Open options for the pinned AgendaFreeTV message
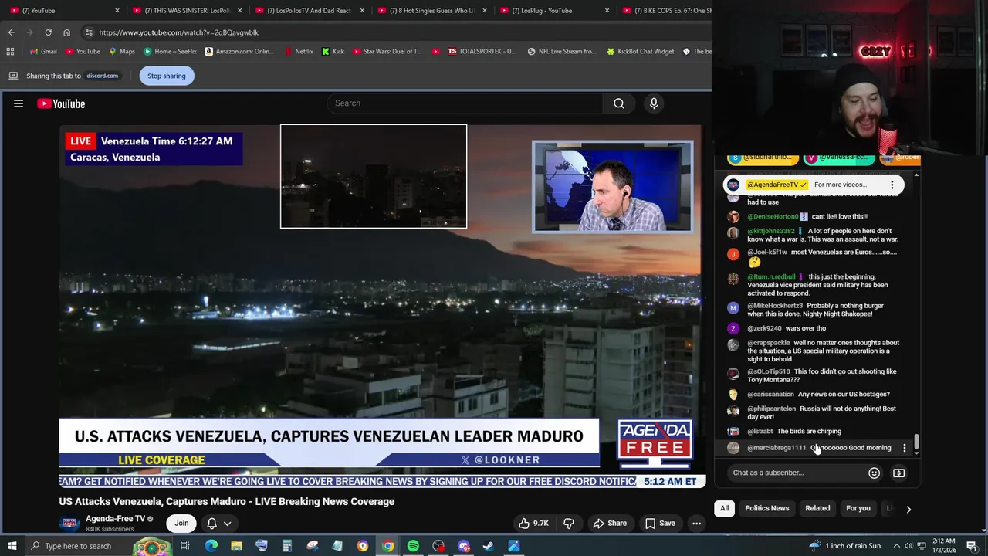The image size is (988, 556). (892, 185)
